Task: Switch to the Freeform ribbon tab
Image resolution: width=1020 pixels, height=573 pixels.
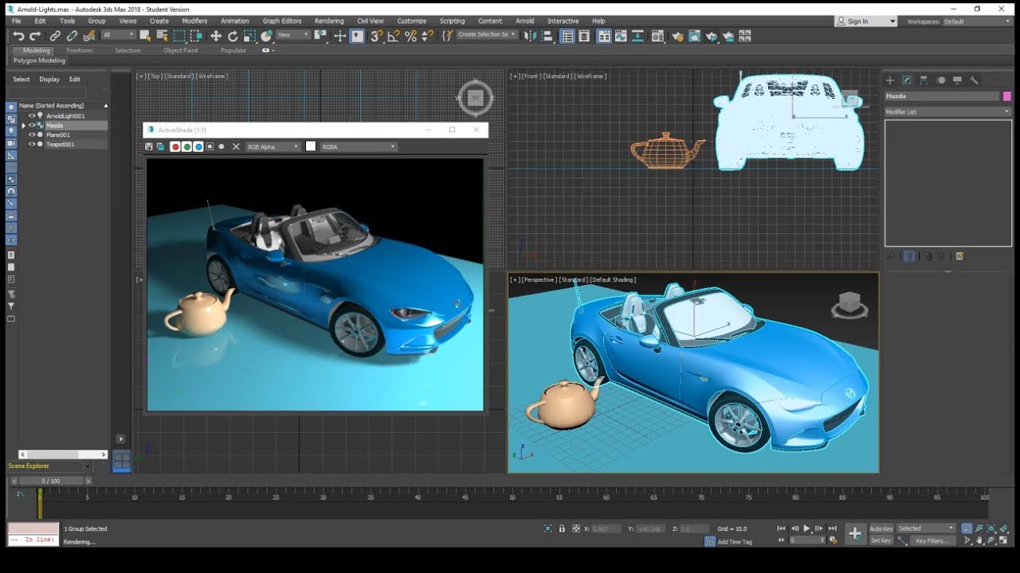Action: tap(79, 50)
